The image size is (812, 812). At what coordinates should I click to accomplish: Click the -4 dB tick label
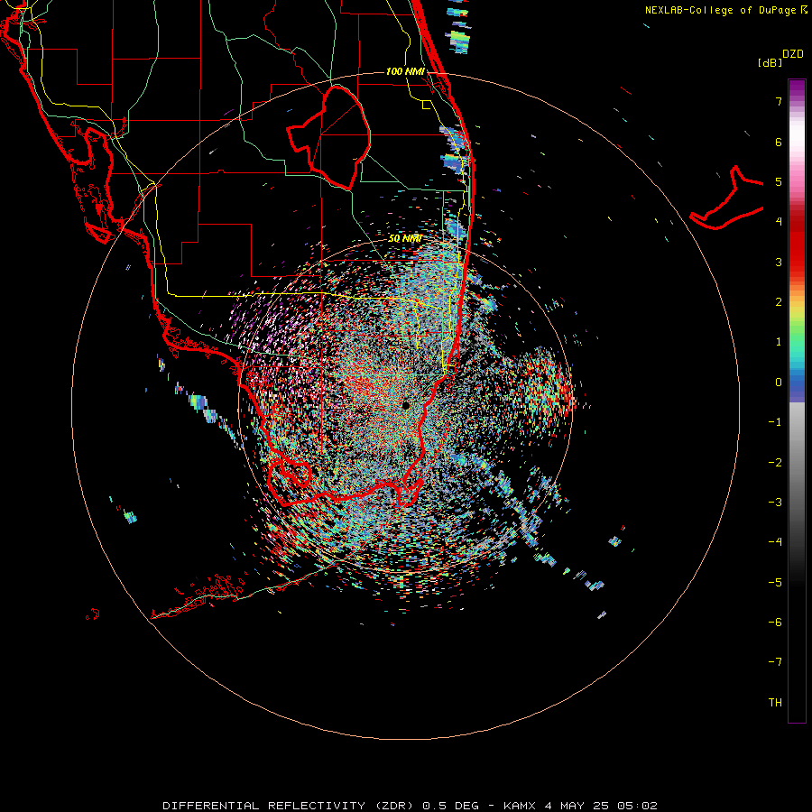click(x=775, y=541)
